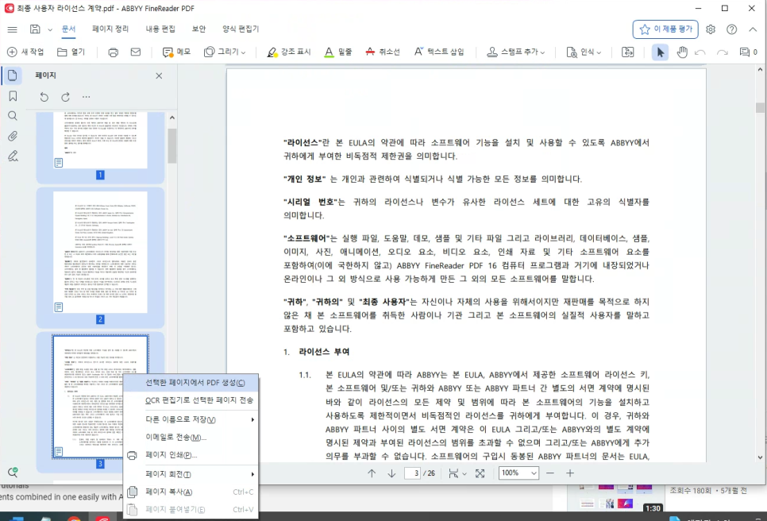Choose 페이지 복사 menu item
The image size is (767, 521).
point(191,492)
